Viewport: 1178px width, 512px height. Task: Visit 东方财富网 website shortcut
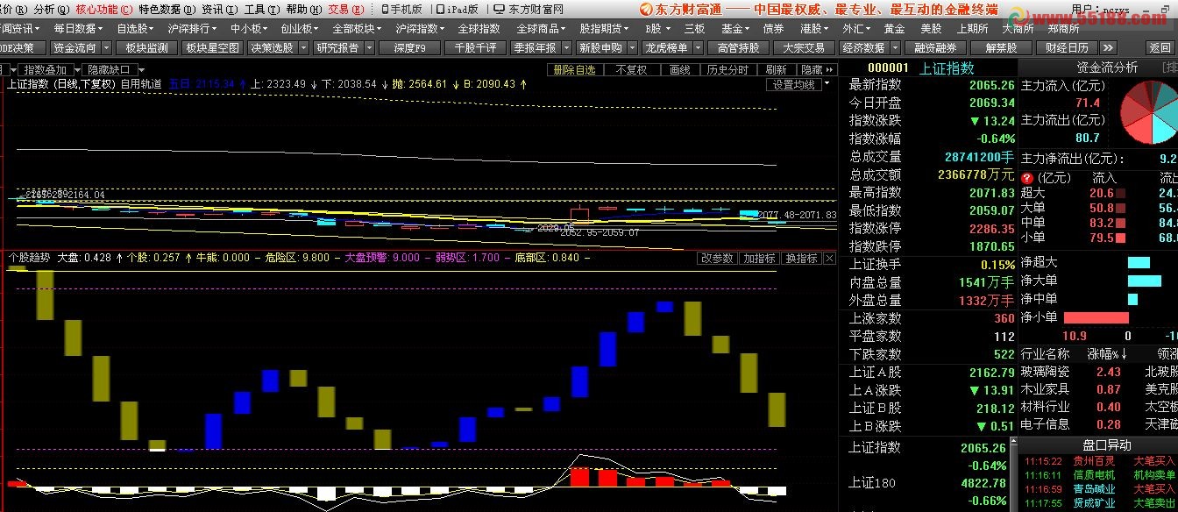click(528, 9)
